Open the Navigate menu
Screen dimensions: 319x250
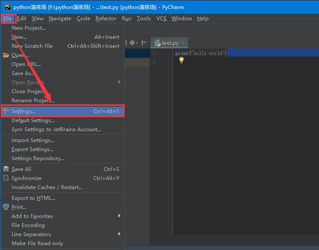pyautogui.click(x=60, y=19)
